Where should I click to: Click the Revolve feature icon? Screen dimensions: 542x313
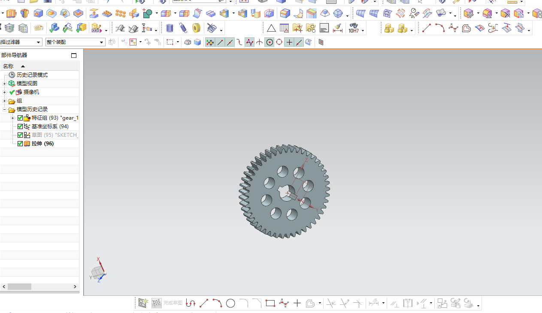24,14
